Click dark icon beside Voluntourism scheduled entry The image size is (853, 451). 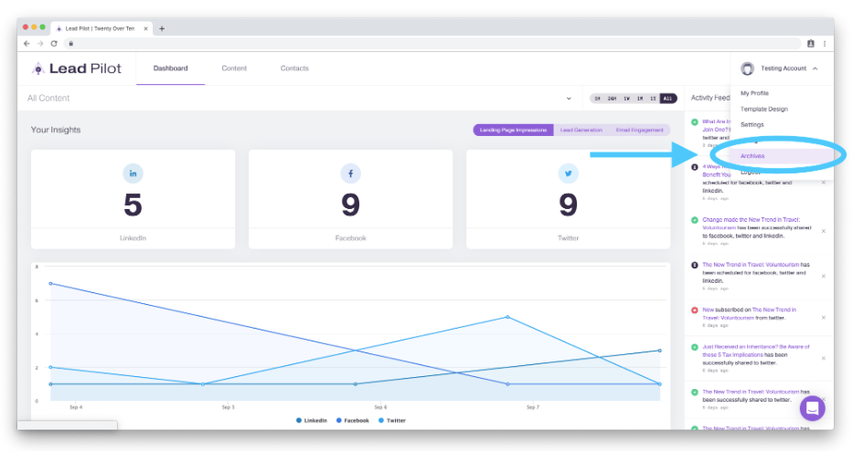coord(695,265)
